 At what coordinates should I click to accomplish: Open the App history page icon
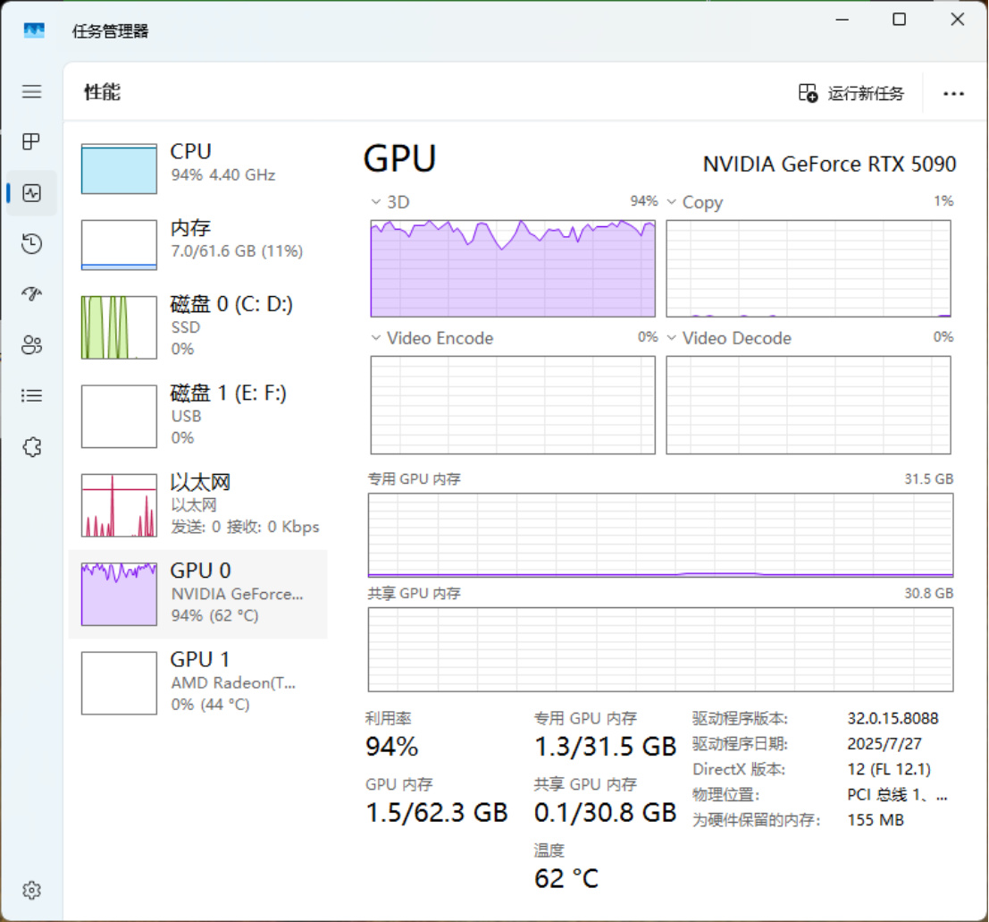tap(32, 244)
